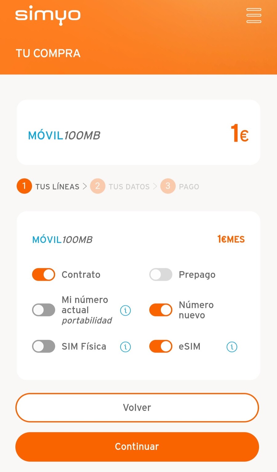
Task: Click the Continuar button
Action: pyautogui.click(x=137, y=446)
